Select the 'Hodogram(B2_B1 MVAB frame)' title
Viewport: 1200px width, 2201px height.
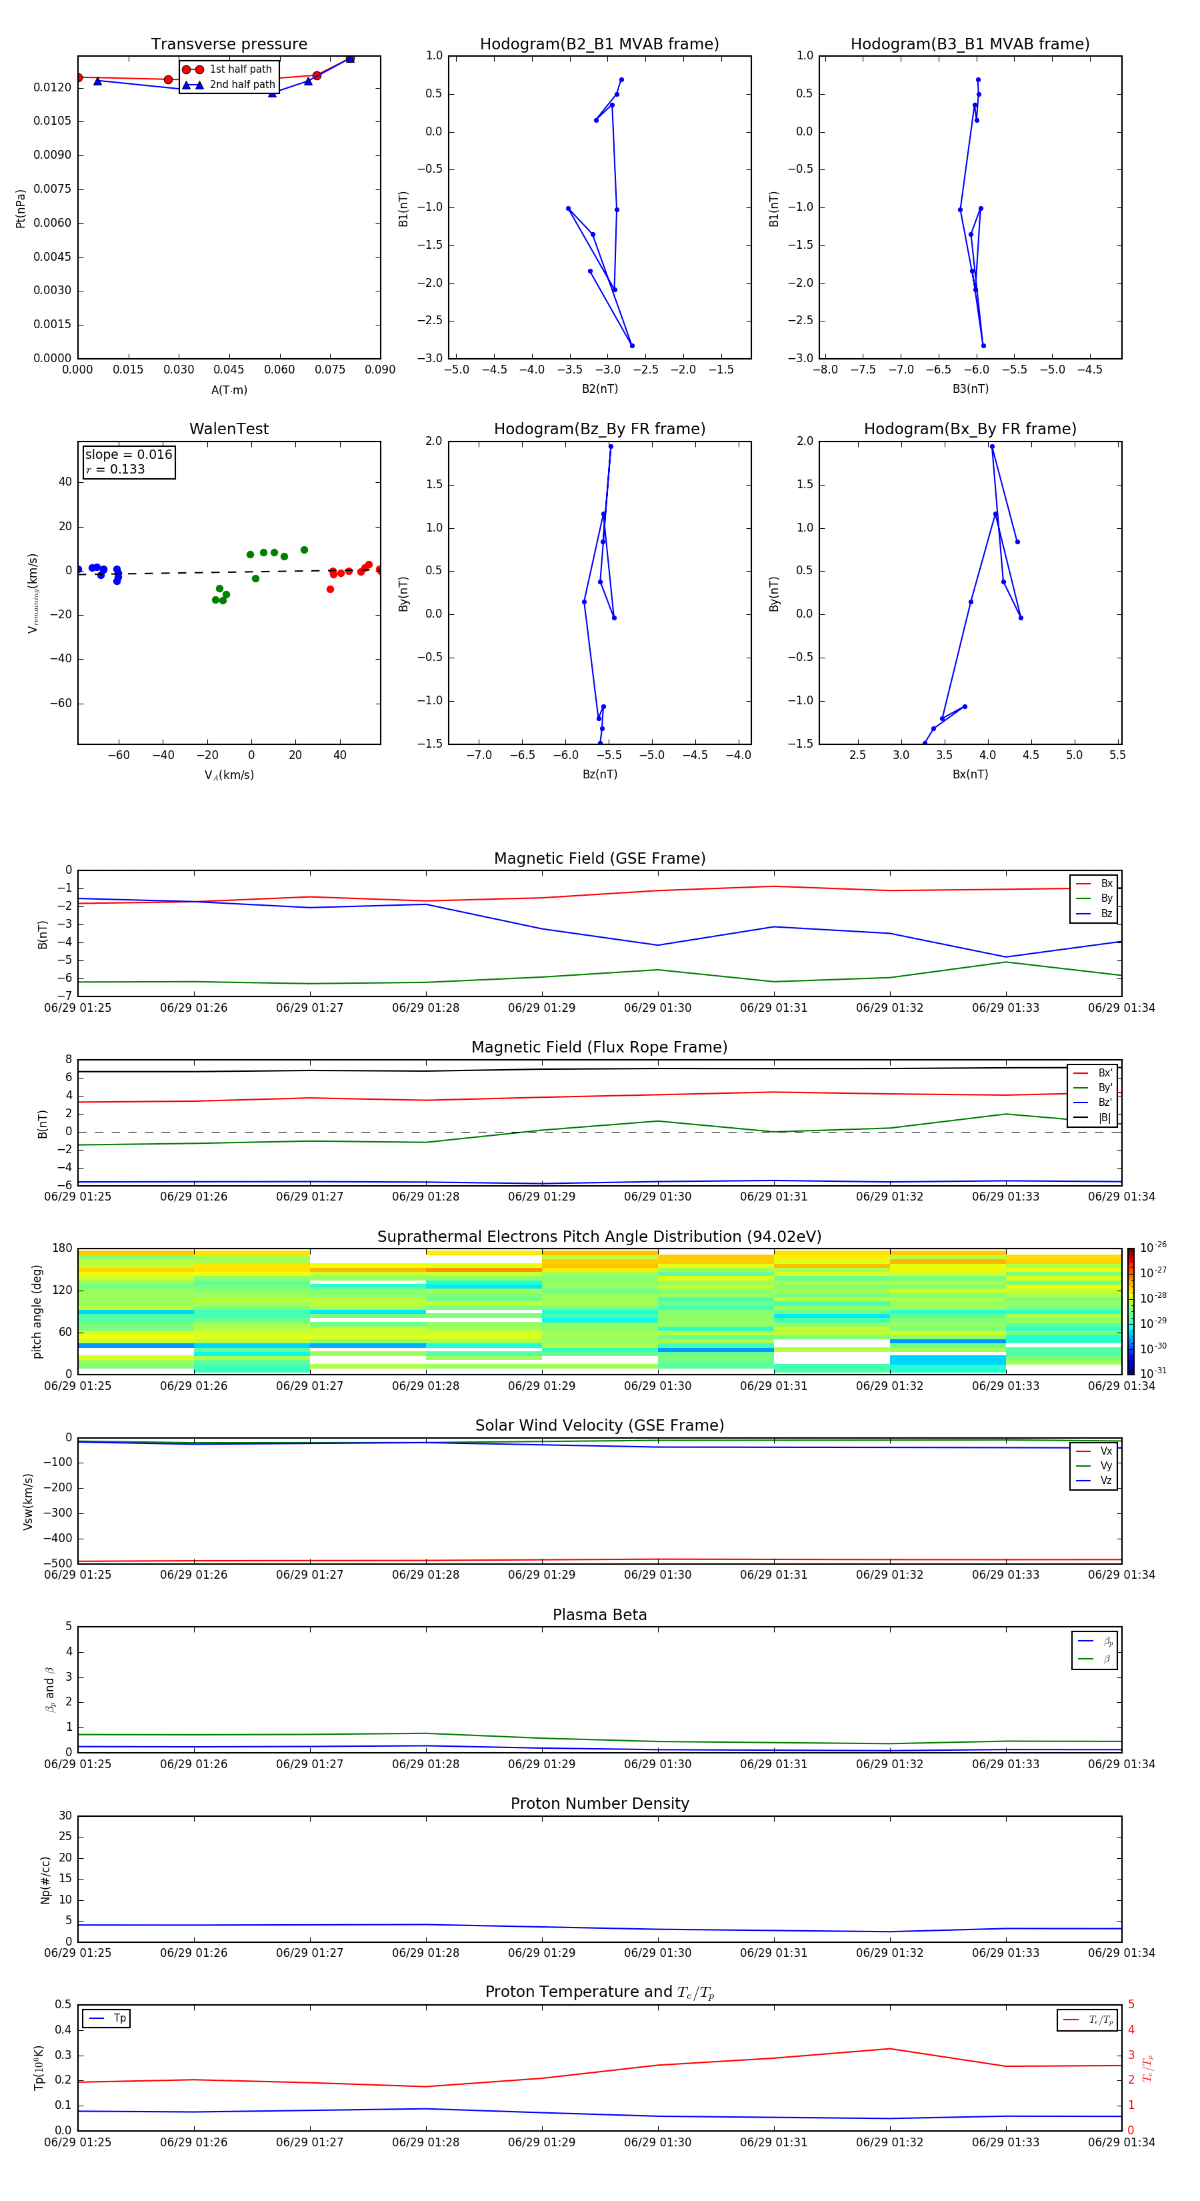[x=599, y=43]
